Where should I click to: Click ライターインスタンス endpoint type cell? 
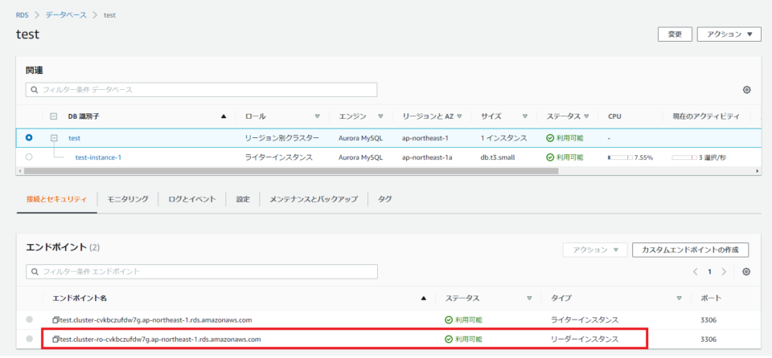point(585,319)
